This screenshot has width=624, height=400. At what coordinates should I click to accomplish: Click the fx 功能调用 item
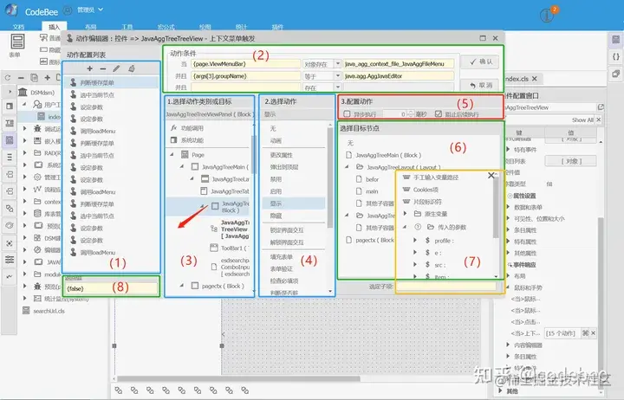point(187,128)
